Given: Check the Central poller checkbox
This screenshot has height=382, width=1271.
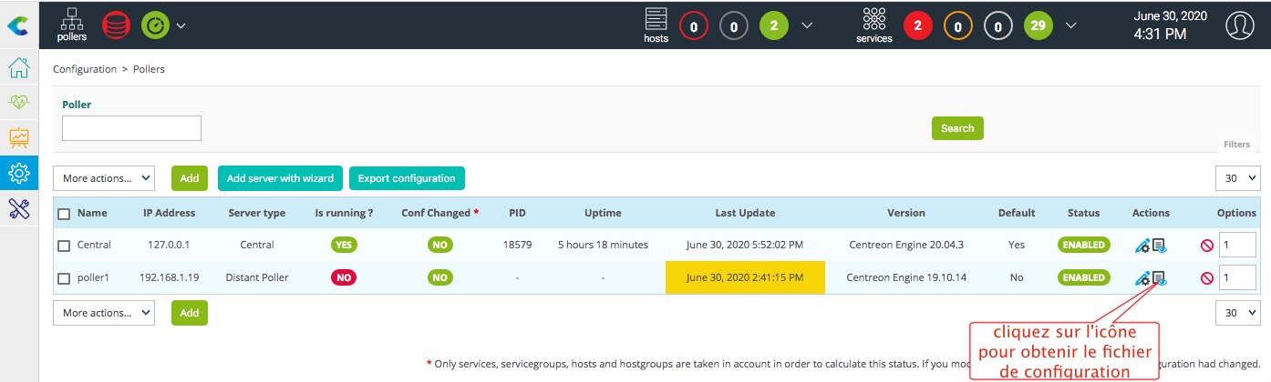Looking at the screenshot, I should [64, 246].
